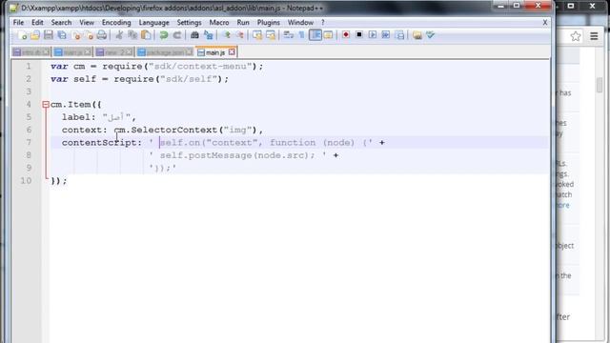
Task: Click 'contentScript:' on line 7
Action: point(102,143)
